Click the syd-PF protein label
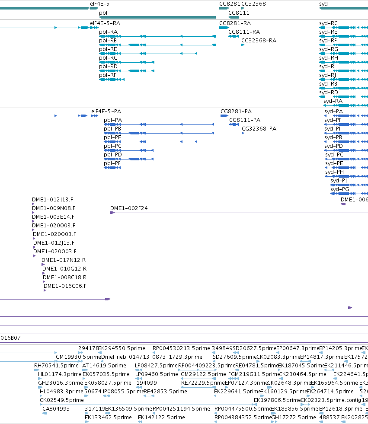 333,120
